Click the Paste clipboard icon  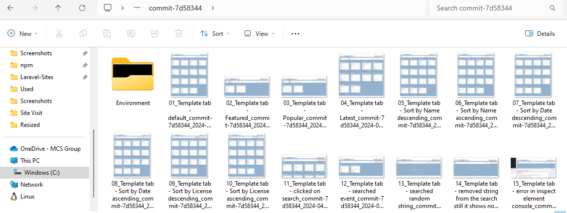[107, 33]
